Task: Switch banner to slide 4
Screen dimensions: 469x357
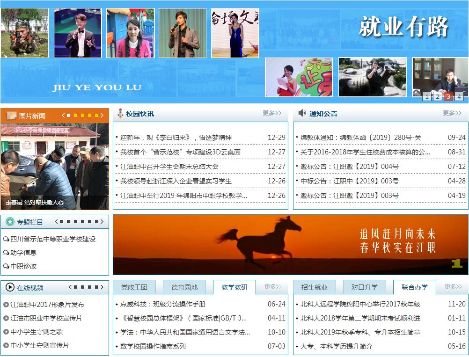Action: pyautogui.click(x=459, y=97)
